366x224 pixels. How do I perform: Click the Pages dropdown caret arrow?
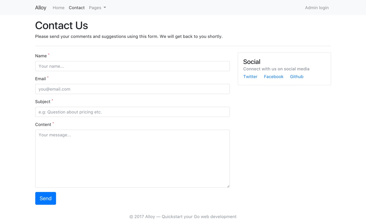pyautogui.click(x=105, y=8)
